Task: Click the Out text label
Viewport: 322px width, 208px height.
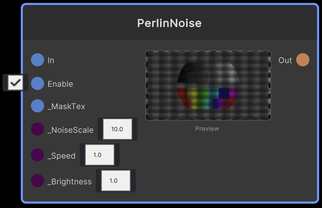Action: [x=285, y=60]
